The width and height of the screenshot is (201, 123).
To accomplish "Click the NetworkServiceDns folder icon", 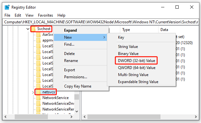I will tap(39, 104).
